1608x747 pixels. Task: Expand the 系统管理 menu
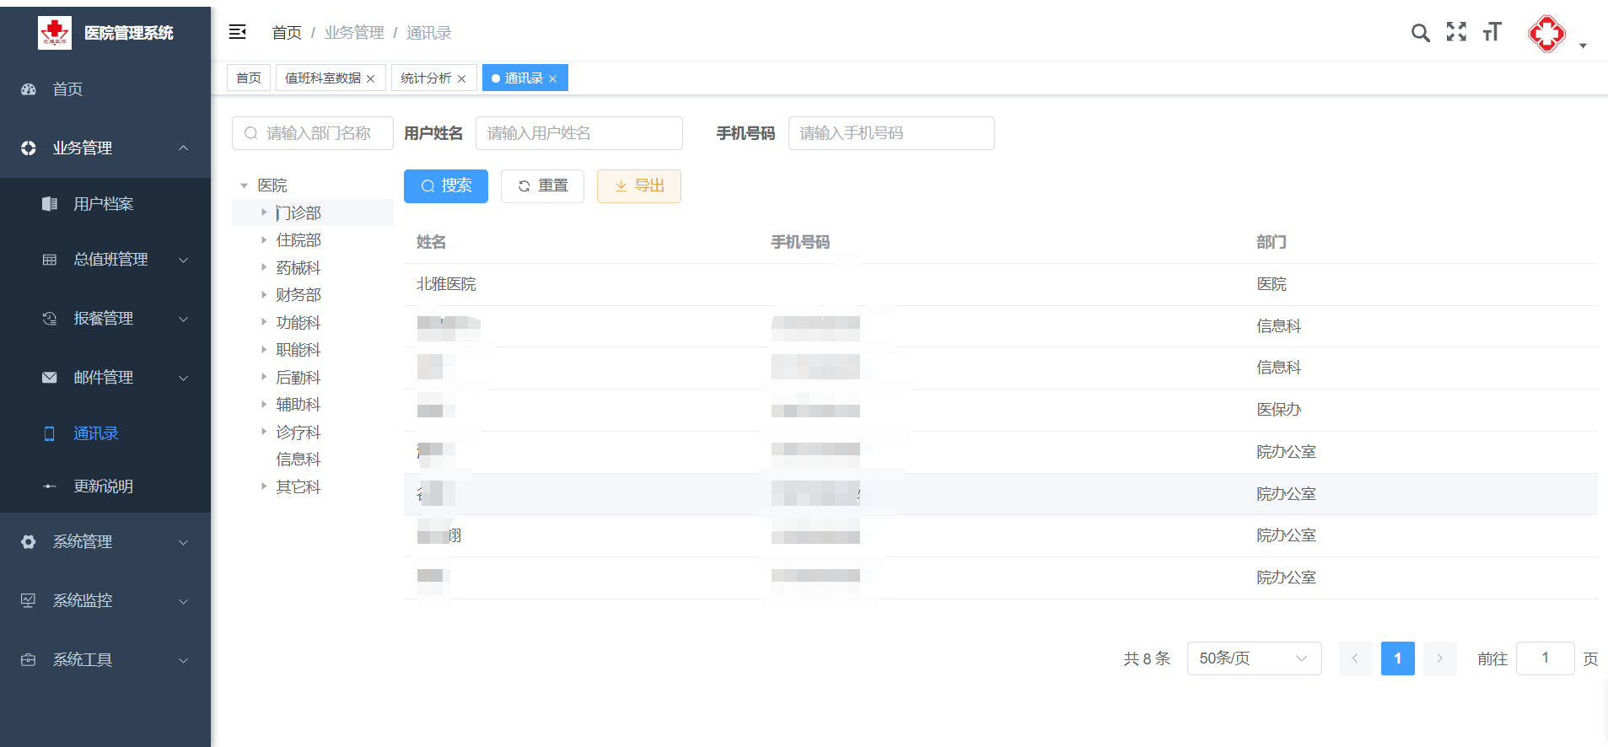(x=83, y=542)
